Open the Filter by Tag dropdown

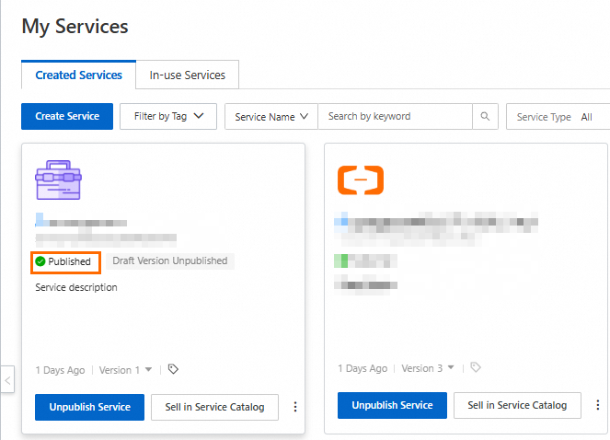point(168,117)
